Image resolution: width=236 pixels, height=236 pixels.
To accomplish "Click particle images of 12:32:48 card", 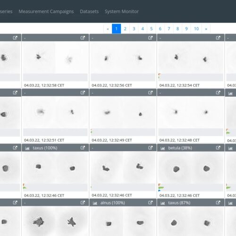I will tap(191, 112).
